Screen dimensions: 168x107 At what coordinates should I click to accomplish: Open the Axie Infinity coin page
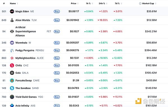(x=22, y=106)
